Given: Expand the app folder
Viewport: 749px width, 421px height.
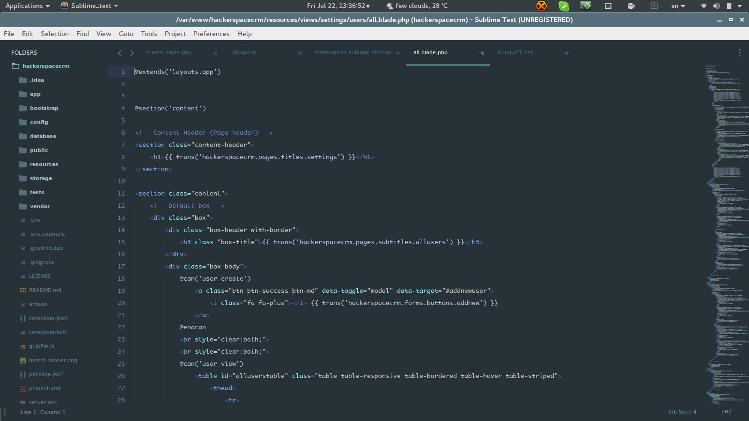Looking at the screenshot, I should (x=35, y=94).
